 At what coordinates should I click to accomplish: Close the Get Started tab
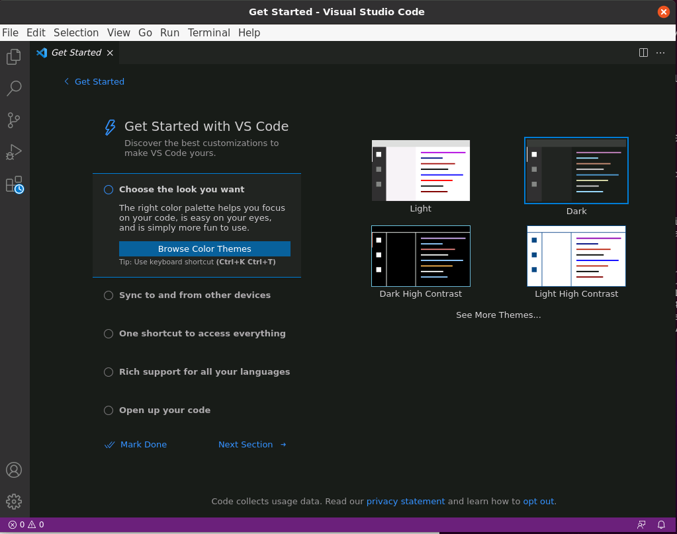click(x=110, y=53)
